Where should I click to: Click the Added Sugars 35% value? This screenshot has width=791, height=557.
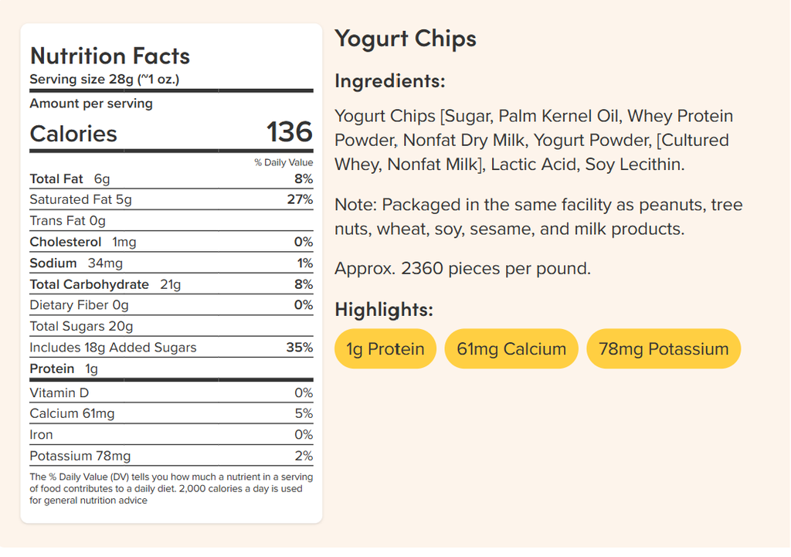(x=300, y=348)
